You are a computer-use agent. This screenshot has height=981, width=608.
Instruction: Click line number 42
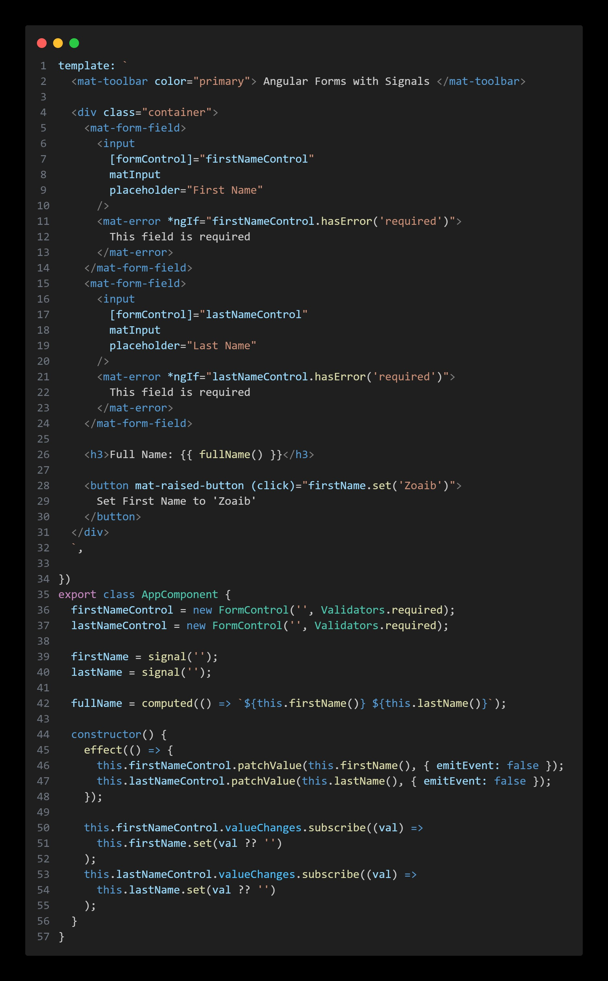[x=43, y=703]
